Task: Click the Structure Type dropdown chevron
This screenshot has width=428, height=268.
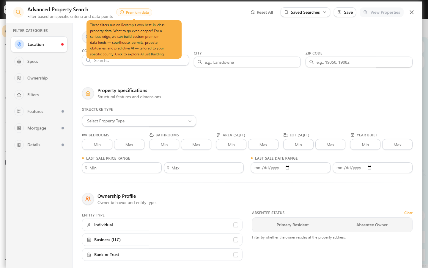Action: [190, 121]
